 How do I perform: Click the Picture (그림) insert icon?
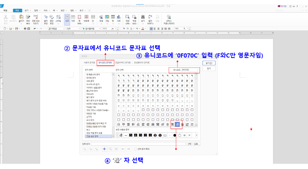point(107,17)
